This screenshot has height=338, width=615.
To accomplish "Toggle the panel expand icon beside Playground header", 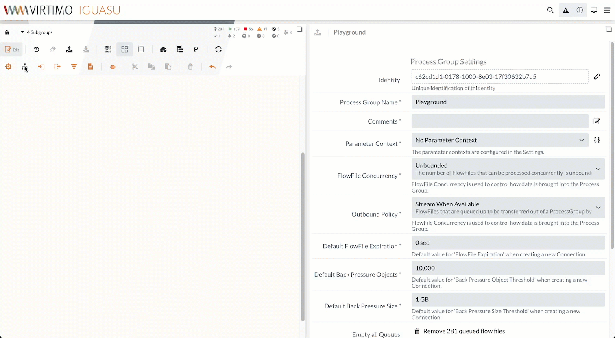I will [x=608, y=29].
